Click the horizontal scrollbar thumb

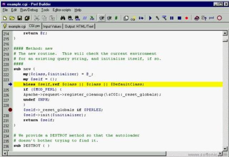tap(87, 153)
